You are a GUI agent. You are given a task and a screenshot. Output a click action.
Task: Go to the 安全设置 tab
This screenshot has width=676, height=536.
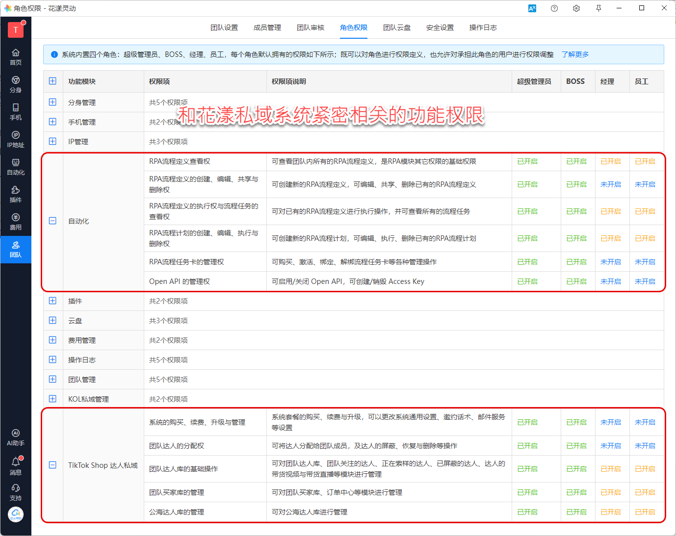click(440, 27)
